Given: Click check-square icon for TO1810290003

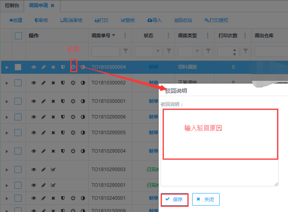Looking at the screenshot, I should [54, 169].
